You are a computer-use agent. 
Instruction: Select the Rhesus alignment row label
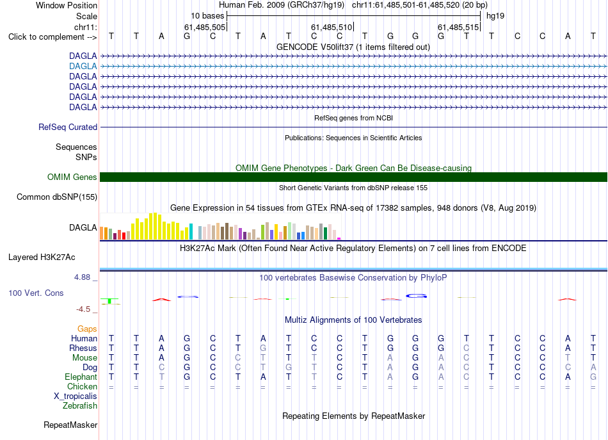[x=83, y=348]
